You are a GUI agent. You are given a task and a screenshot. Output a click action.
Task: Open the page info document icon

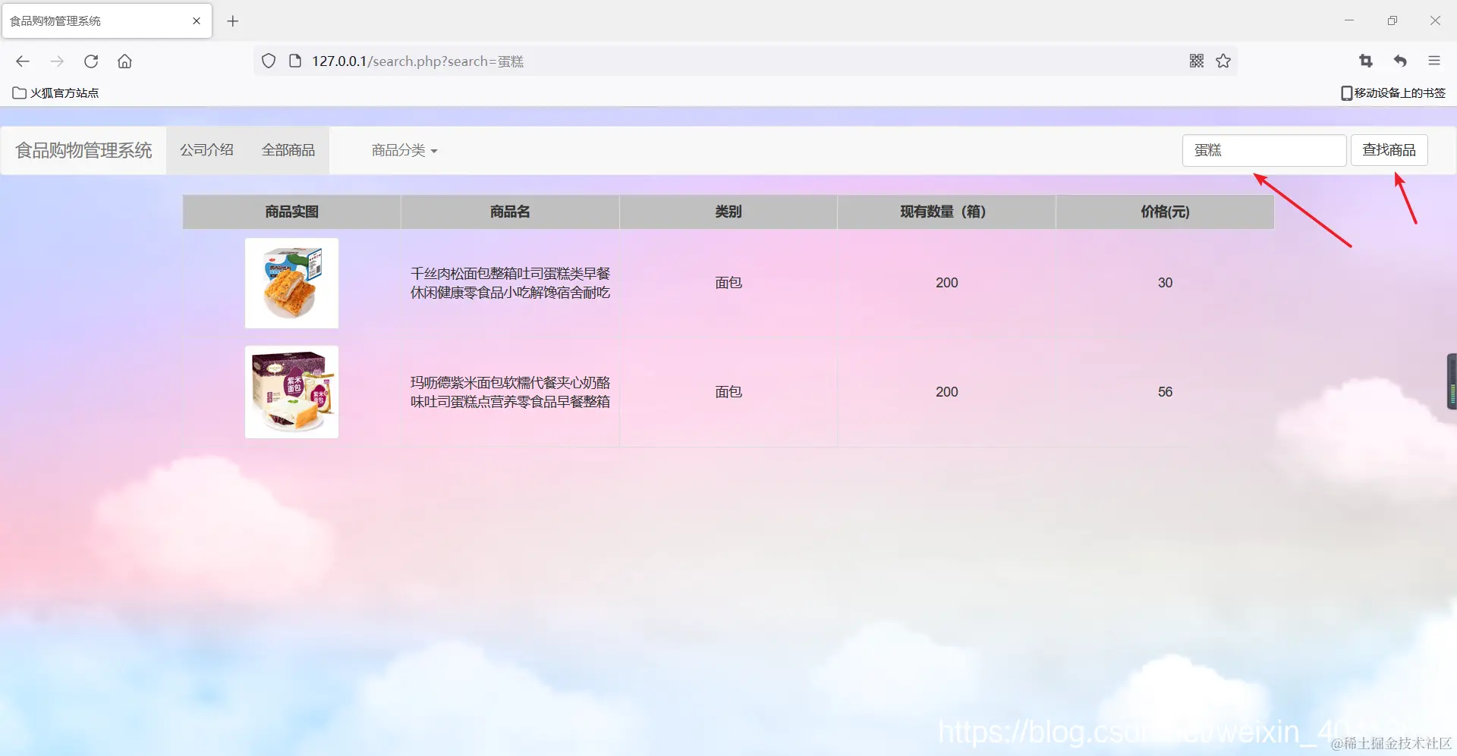295,61
